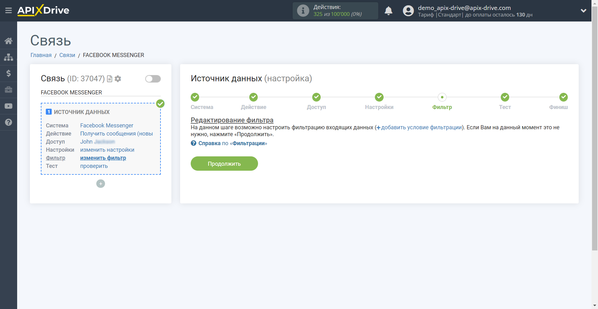Open the billing dollar sidebar icon
Image resolution: width=598 pixels, height=309 pixels.
pyautogui.click(x=8, y=73)
